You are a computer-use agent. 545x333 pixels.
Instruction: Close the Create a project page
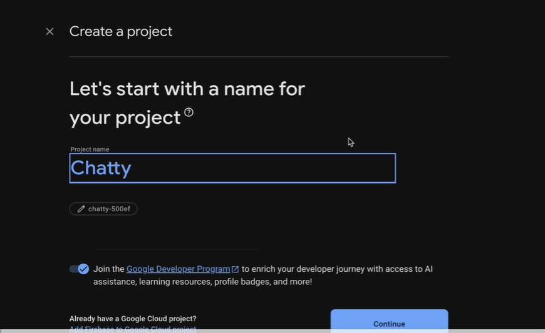coord(49,31)
